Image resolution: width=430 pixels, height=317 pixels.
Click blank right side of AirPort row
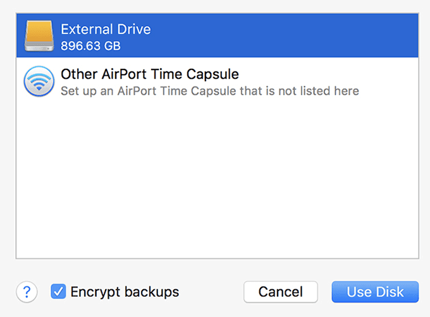pyautogui.click(x=392, y=82)
